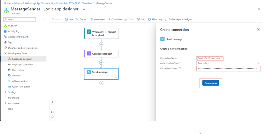Image resolution: width=265 pixels, height=134 pixels.
Task: Expand the Settings section
Action: coord(5,92)
